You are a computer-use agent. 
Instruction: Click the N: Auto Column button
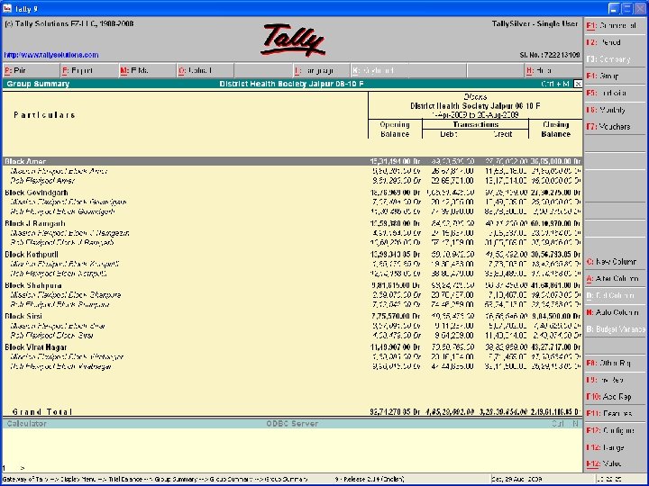click(616, 313)
